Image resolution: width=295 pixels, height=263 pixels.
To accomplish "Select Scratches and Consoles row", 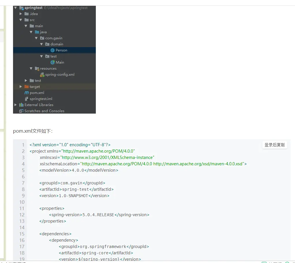I will 54,111.
